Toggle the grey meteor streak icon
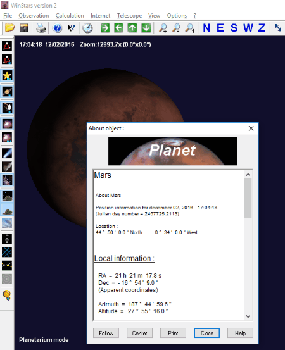285x350 pixels. pyautogui.click(x=7, y=166)
